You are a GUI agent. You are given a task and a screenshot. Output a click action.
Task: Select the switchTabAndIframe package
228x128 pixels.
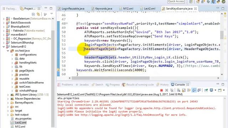[x=31, y=83]
